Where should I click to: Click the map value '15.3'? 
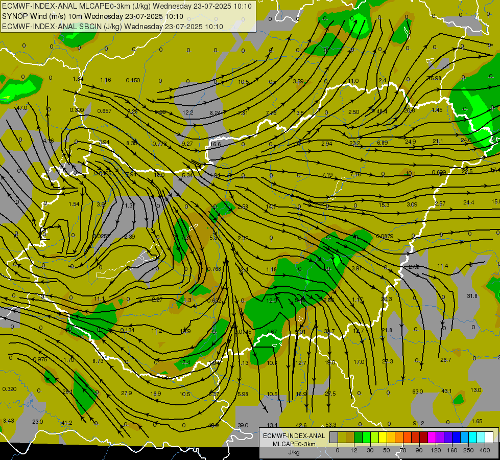[384, 204]
